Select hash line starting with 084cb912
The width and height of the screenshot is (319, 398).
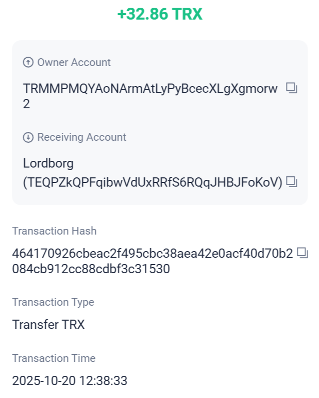91,269
